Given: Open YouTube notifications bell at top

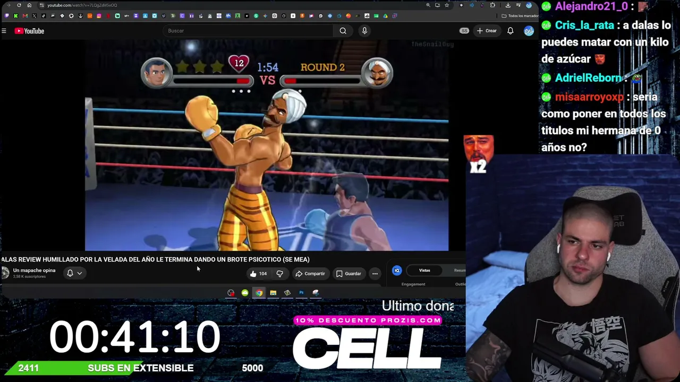Looking at the screenshot, I should (511, 31).
